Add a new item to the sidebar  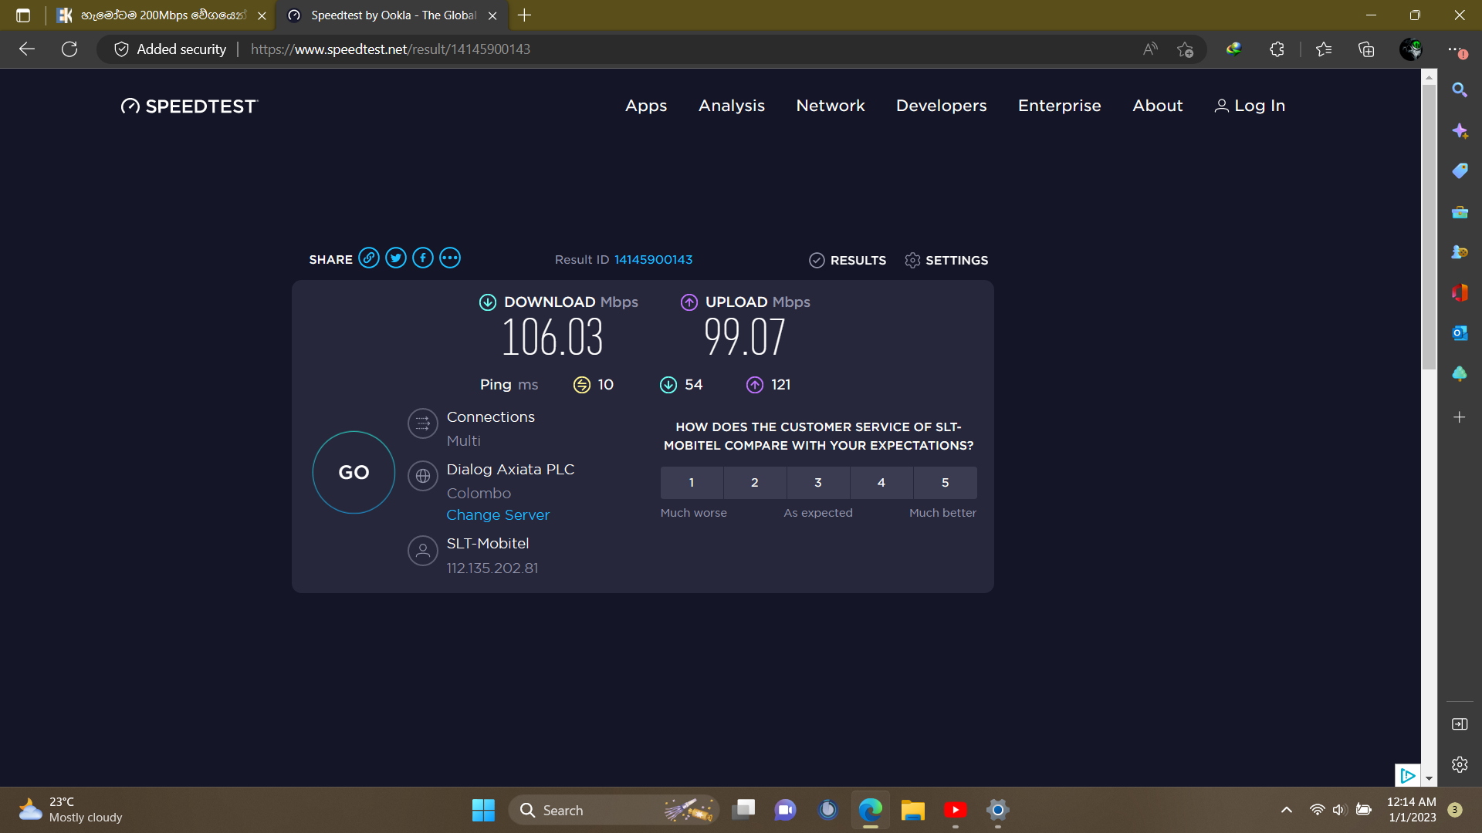click(x=1459, y=417)
